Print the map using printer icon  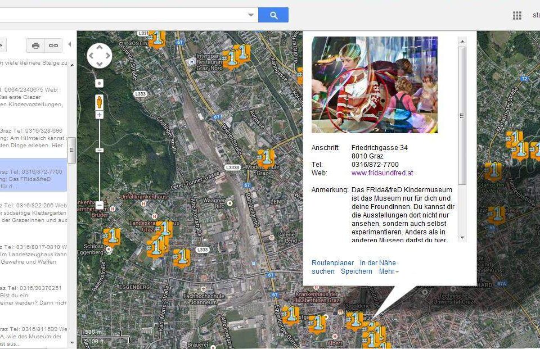36,45
